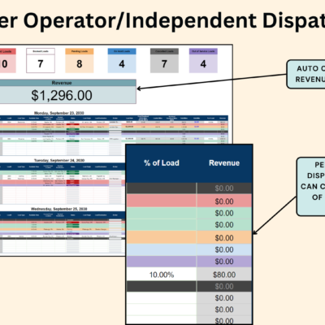This screenshot has width=325, height=325.
Task: Click the orange Pending Loads card showing 8
Action: pyautogui.click(x=80, y=60)
